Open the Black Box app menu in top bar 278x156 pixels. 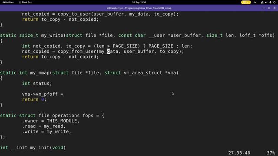(25, 2)
